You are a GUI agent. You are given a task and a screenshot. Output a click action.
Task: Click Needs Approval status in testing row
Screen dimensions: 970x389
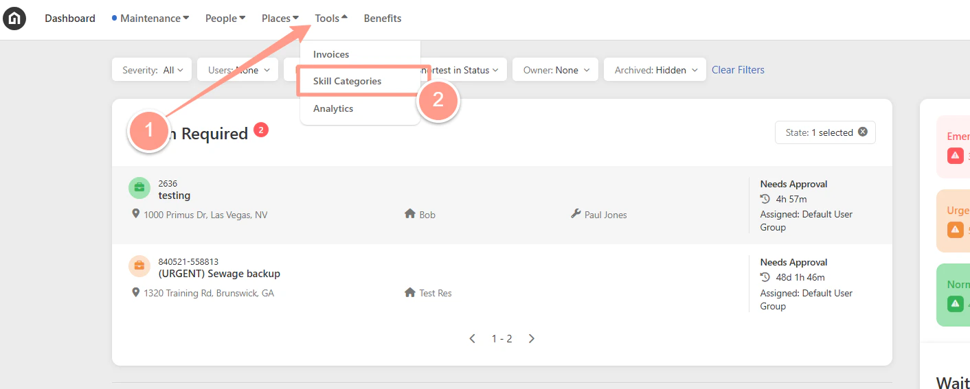click(x=793, y=184)
